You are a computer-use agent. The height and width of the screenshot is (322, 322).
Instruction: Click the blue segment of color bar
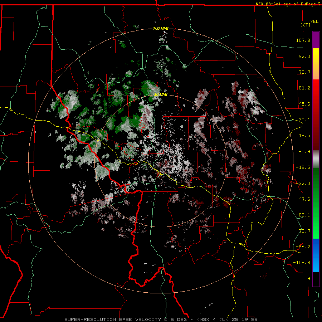[316, 255]
